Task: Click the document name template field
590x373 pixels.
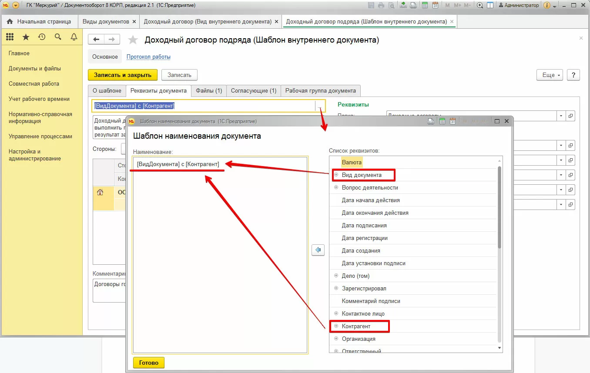Action: tap(203, 106)
